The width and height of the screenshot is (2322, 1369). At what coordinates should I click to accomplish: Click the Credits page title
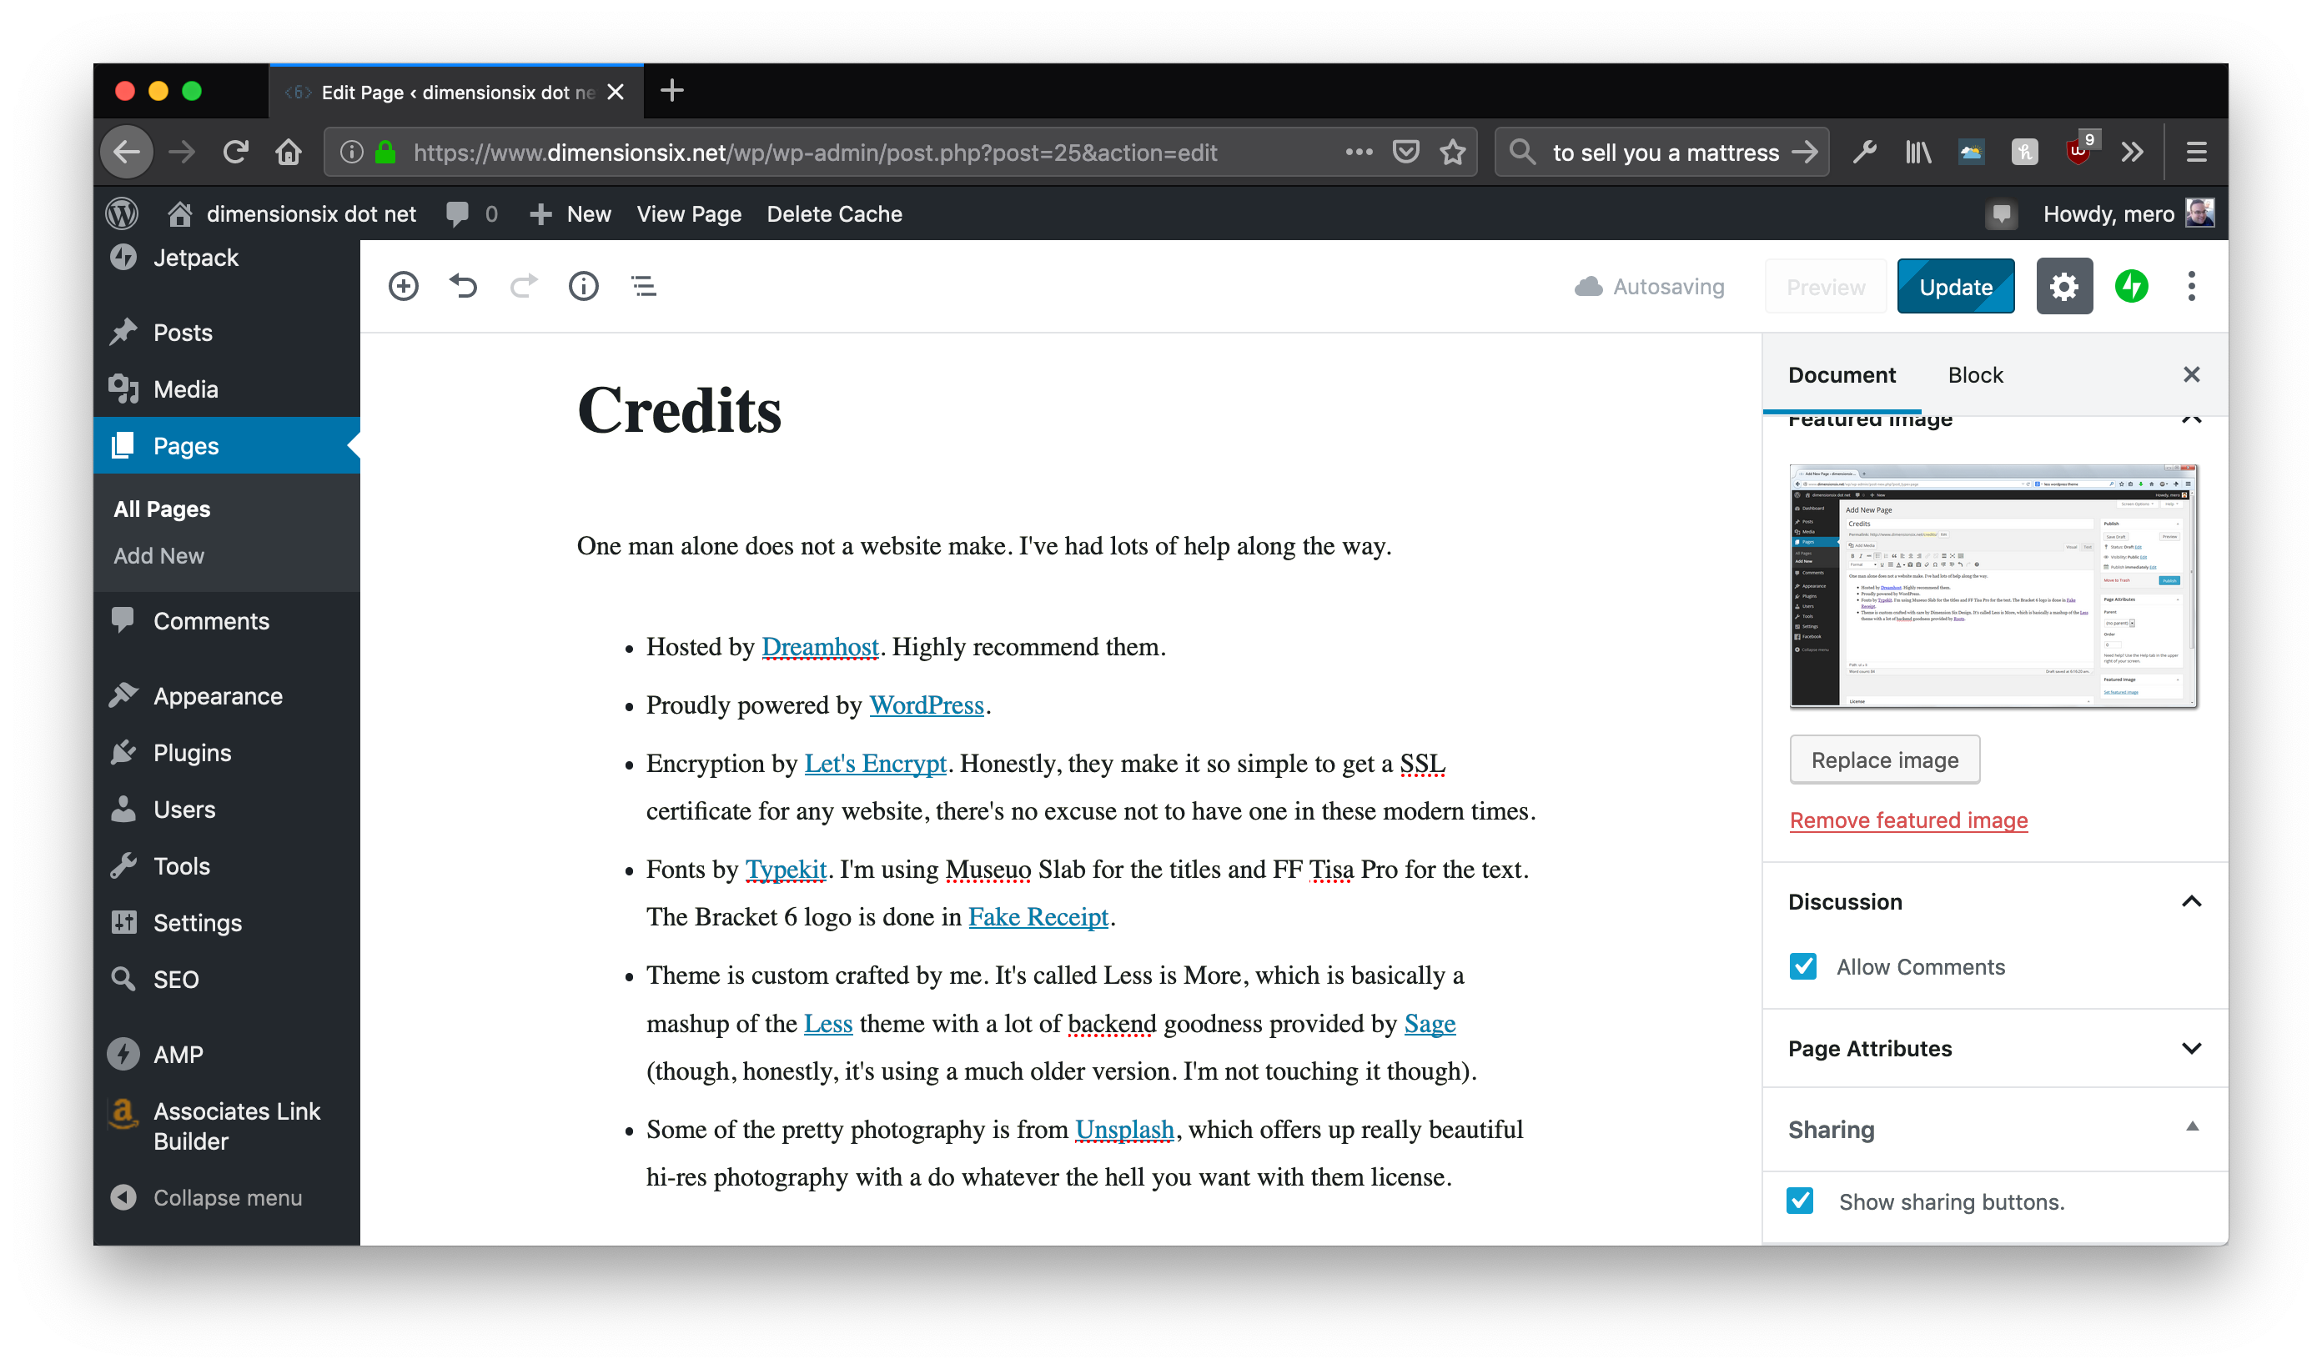[678, 410]
